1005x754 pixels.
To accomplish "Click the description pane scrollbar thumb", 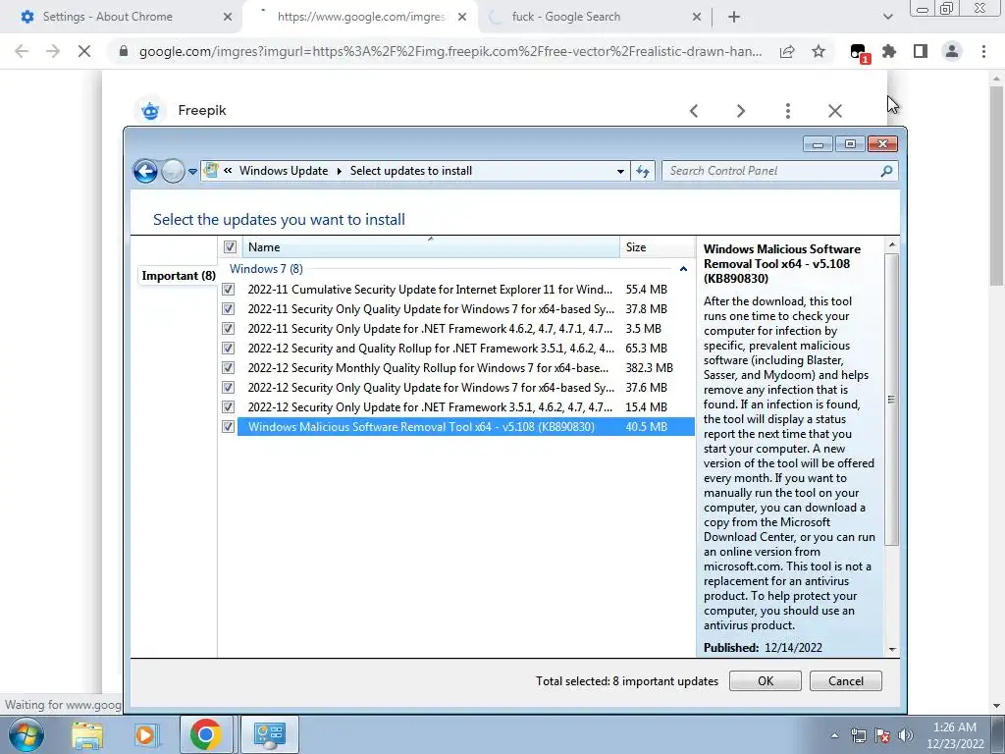I will point(891,400).
